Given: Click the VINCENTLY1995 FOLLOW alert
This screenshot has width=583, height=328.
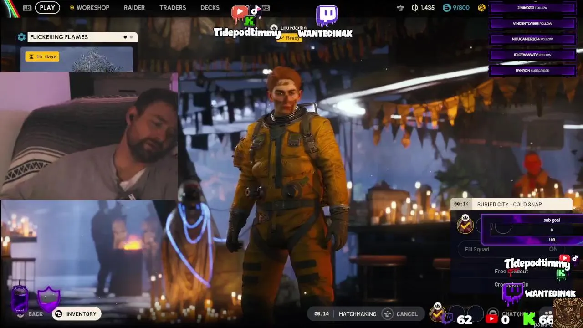Looking at the screenshot, I should click(532, 23).
